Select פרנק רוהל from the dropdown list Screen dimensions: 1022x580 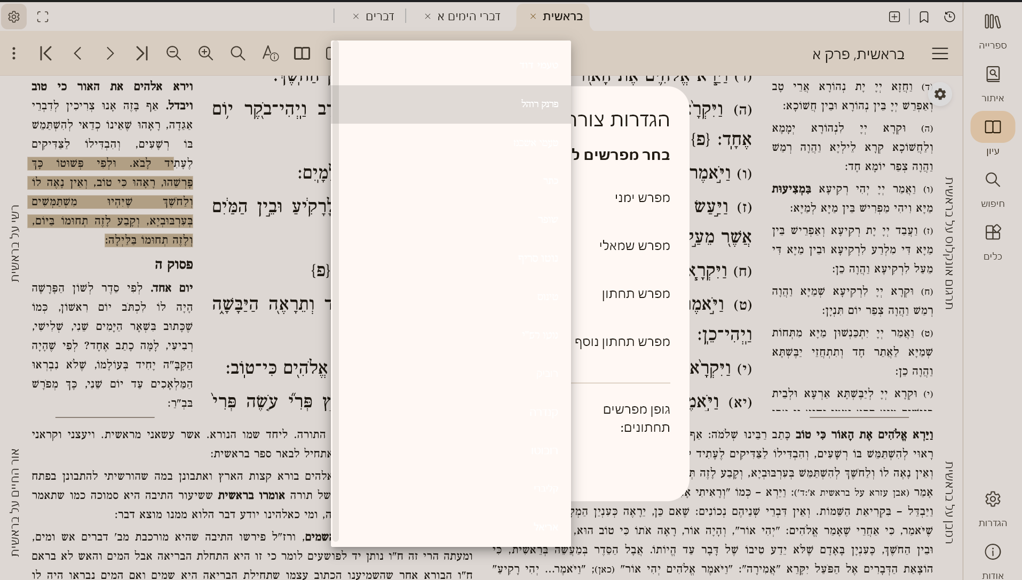click(x=539, y=104)
